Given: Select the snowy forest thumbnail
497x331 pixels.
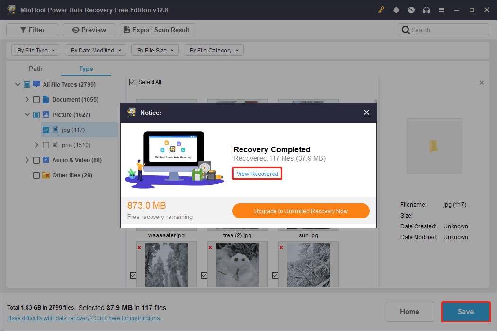Looking at the screenshot, I should tap(167, 265).
